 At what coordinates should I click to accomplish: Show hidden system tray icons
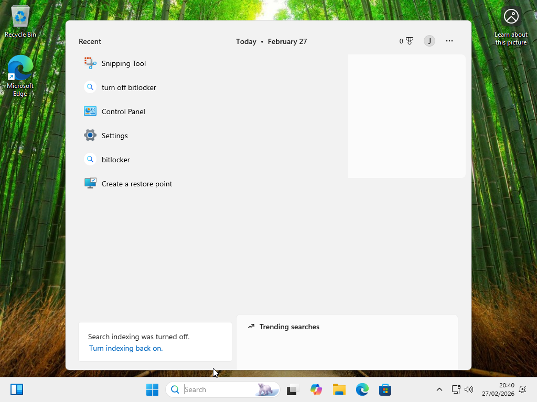(439, 389)
